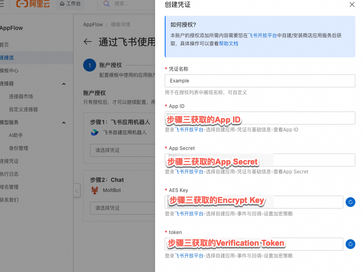The width and height of the screenshot is (363, 272).
Task: Open the hamburger menu at top left
Action: point(2,4)
